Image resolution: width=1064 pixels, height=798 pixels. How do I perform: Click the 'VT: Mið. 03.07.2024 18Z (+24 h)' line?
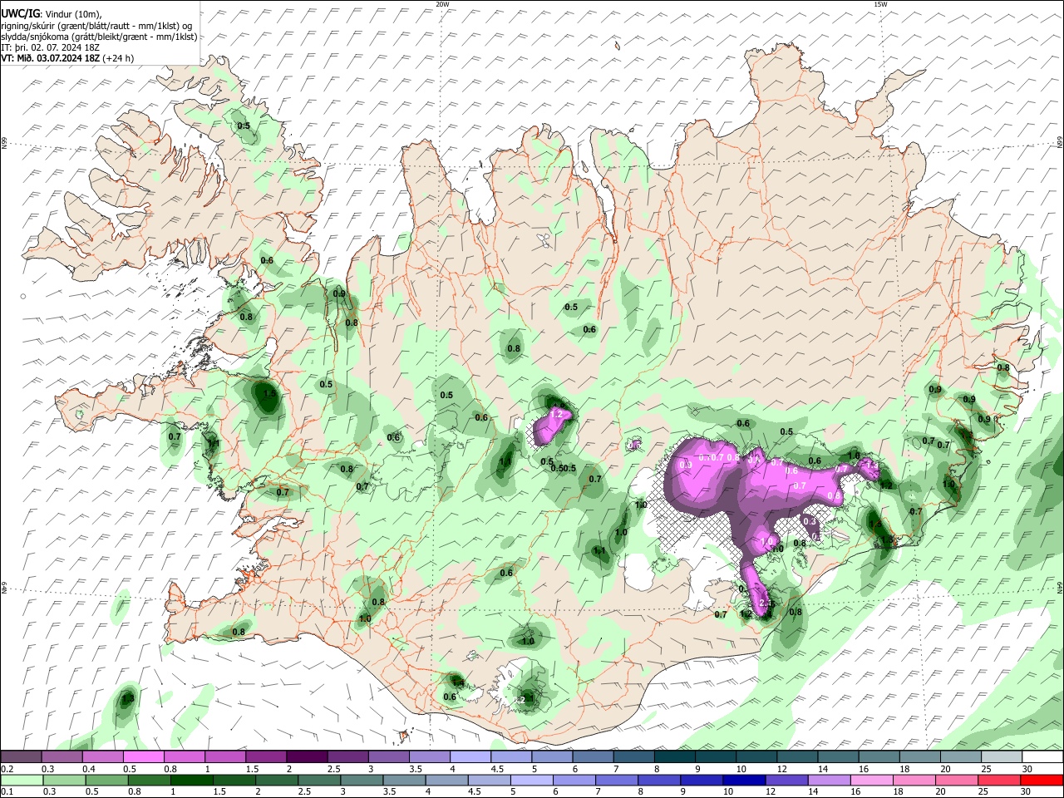coord(67,58)
